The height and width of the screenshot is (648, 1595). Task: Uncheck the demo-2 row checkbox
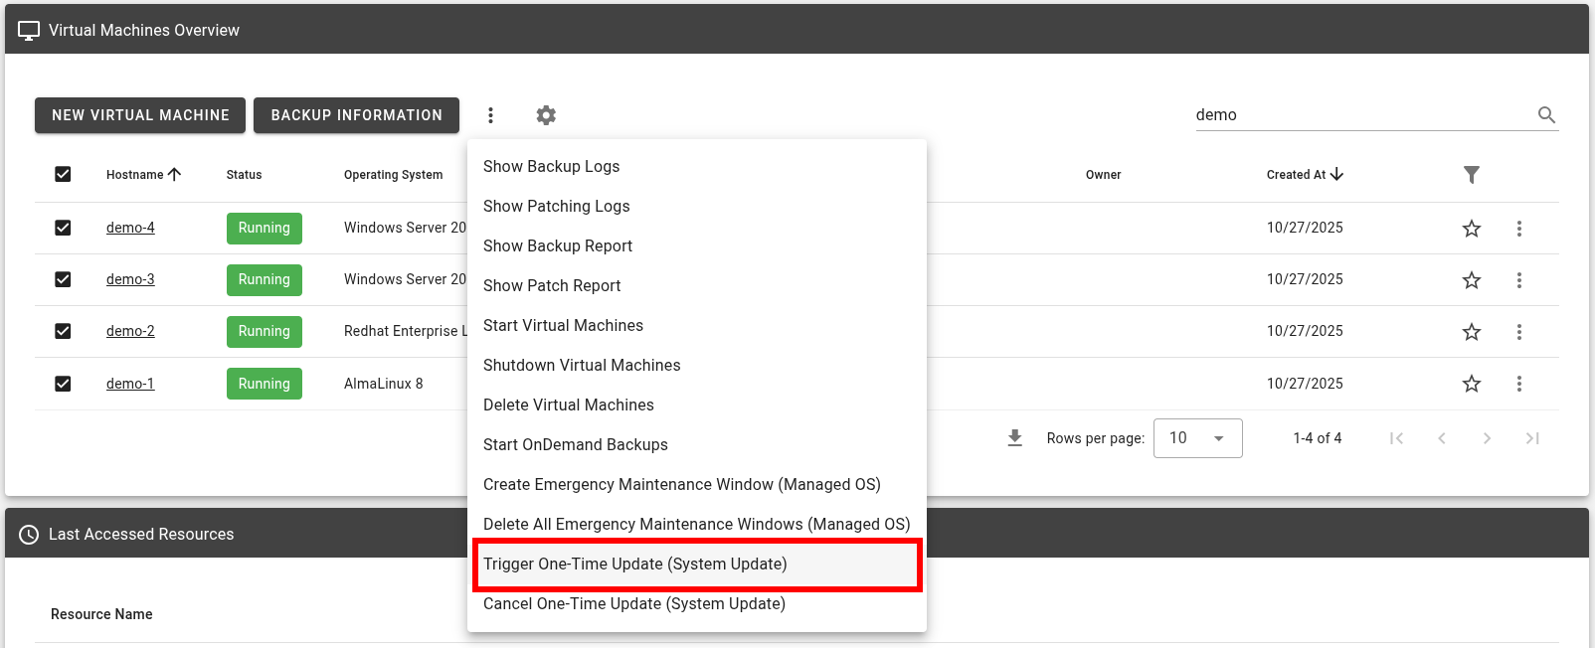click(63, 331)
